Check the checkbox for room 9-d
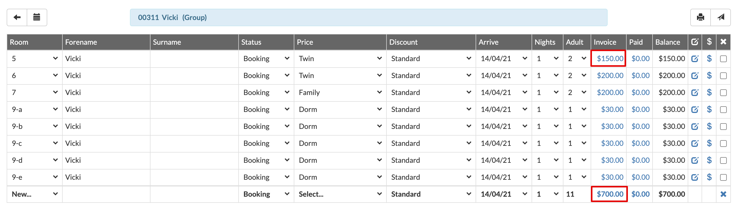Image resolution: width=736 pixels, height=209 pixels. [x=723, y=160]
